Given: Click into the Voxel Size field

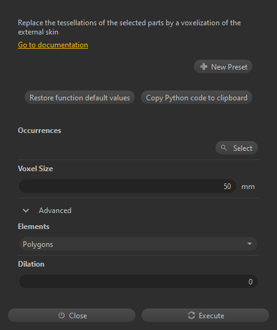Looking at the screenshot, I should (x=127, y=186).
